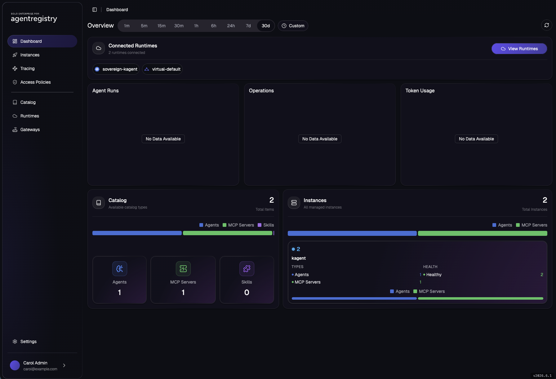
Task: Click the Agents brain icon tile
Action: (119, 269)
